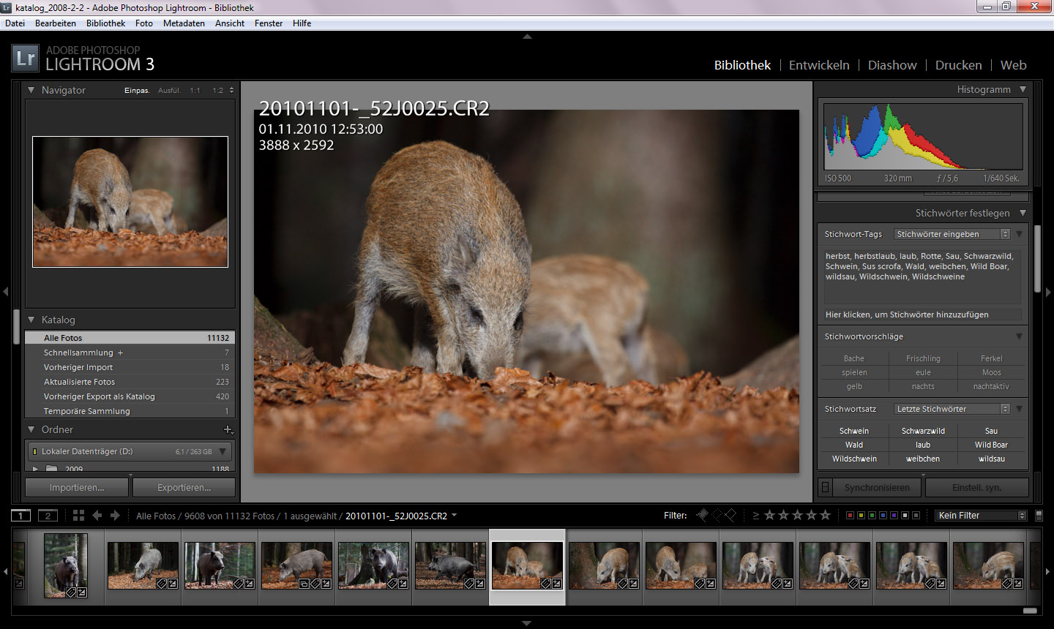Collapse the Histogramm panel

coord(1023,89)
